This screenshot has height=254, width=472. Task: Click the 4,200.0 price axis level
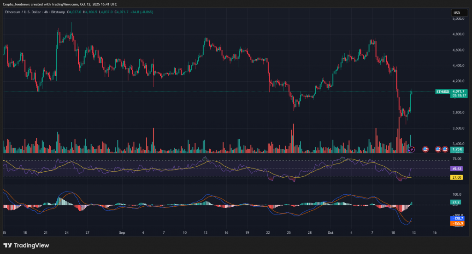[x=458, y=81]
